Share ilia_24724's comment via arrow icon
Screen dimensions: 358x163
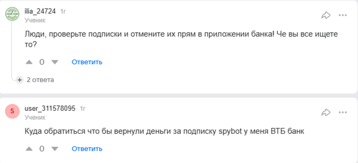tap(326, 15)
